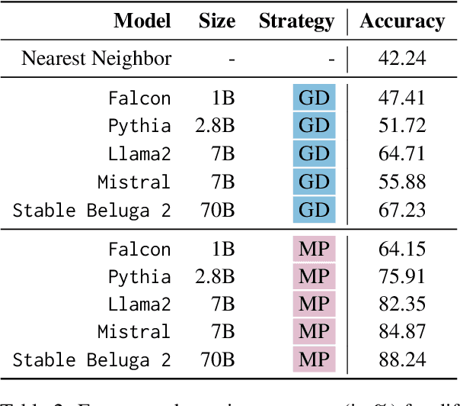
Task: Click the pink MP badge for Pythia
Action: (x=314, y=275)
